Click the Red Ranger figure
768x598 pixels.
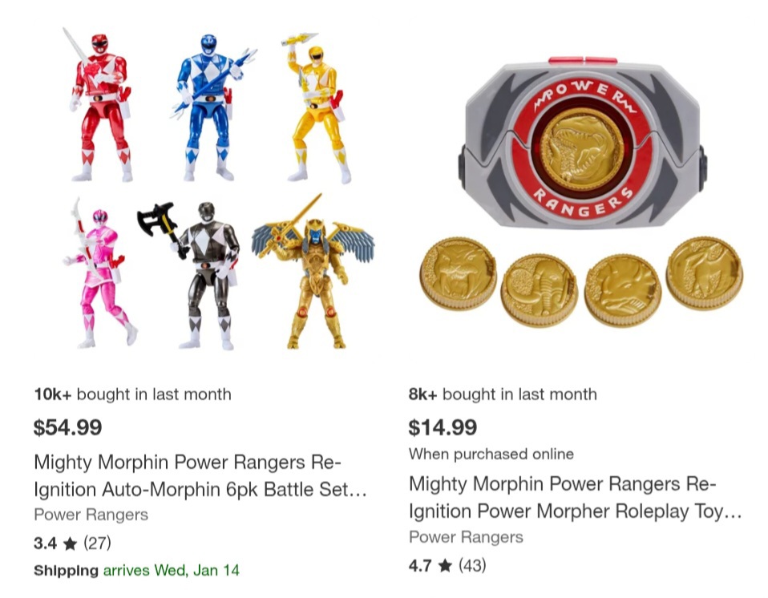coord(100,105)
